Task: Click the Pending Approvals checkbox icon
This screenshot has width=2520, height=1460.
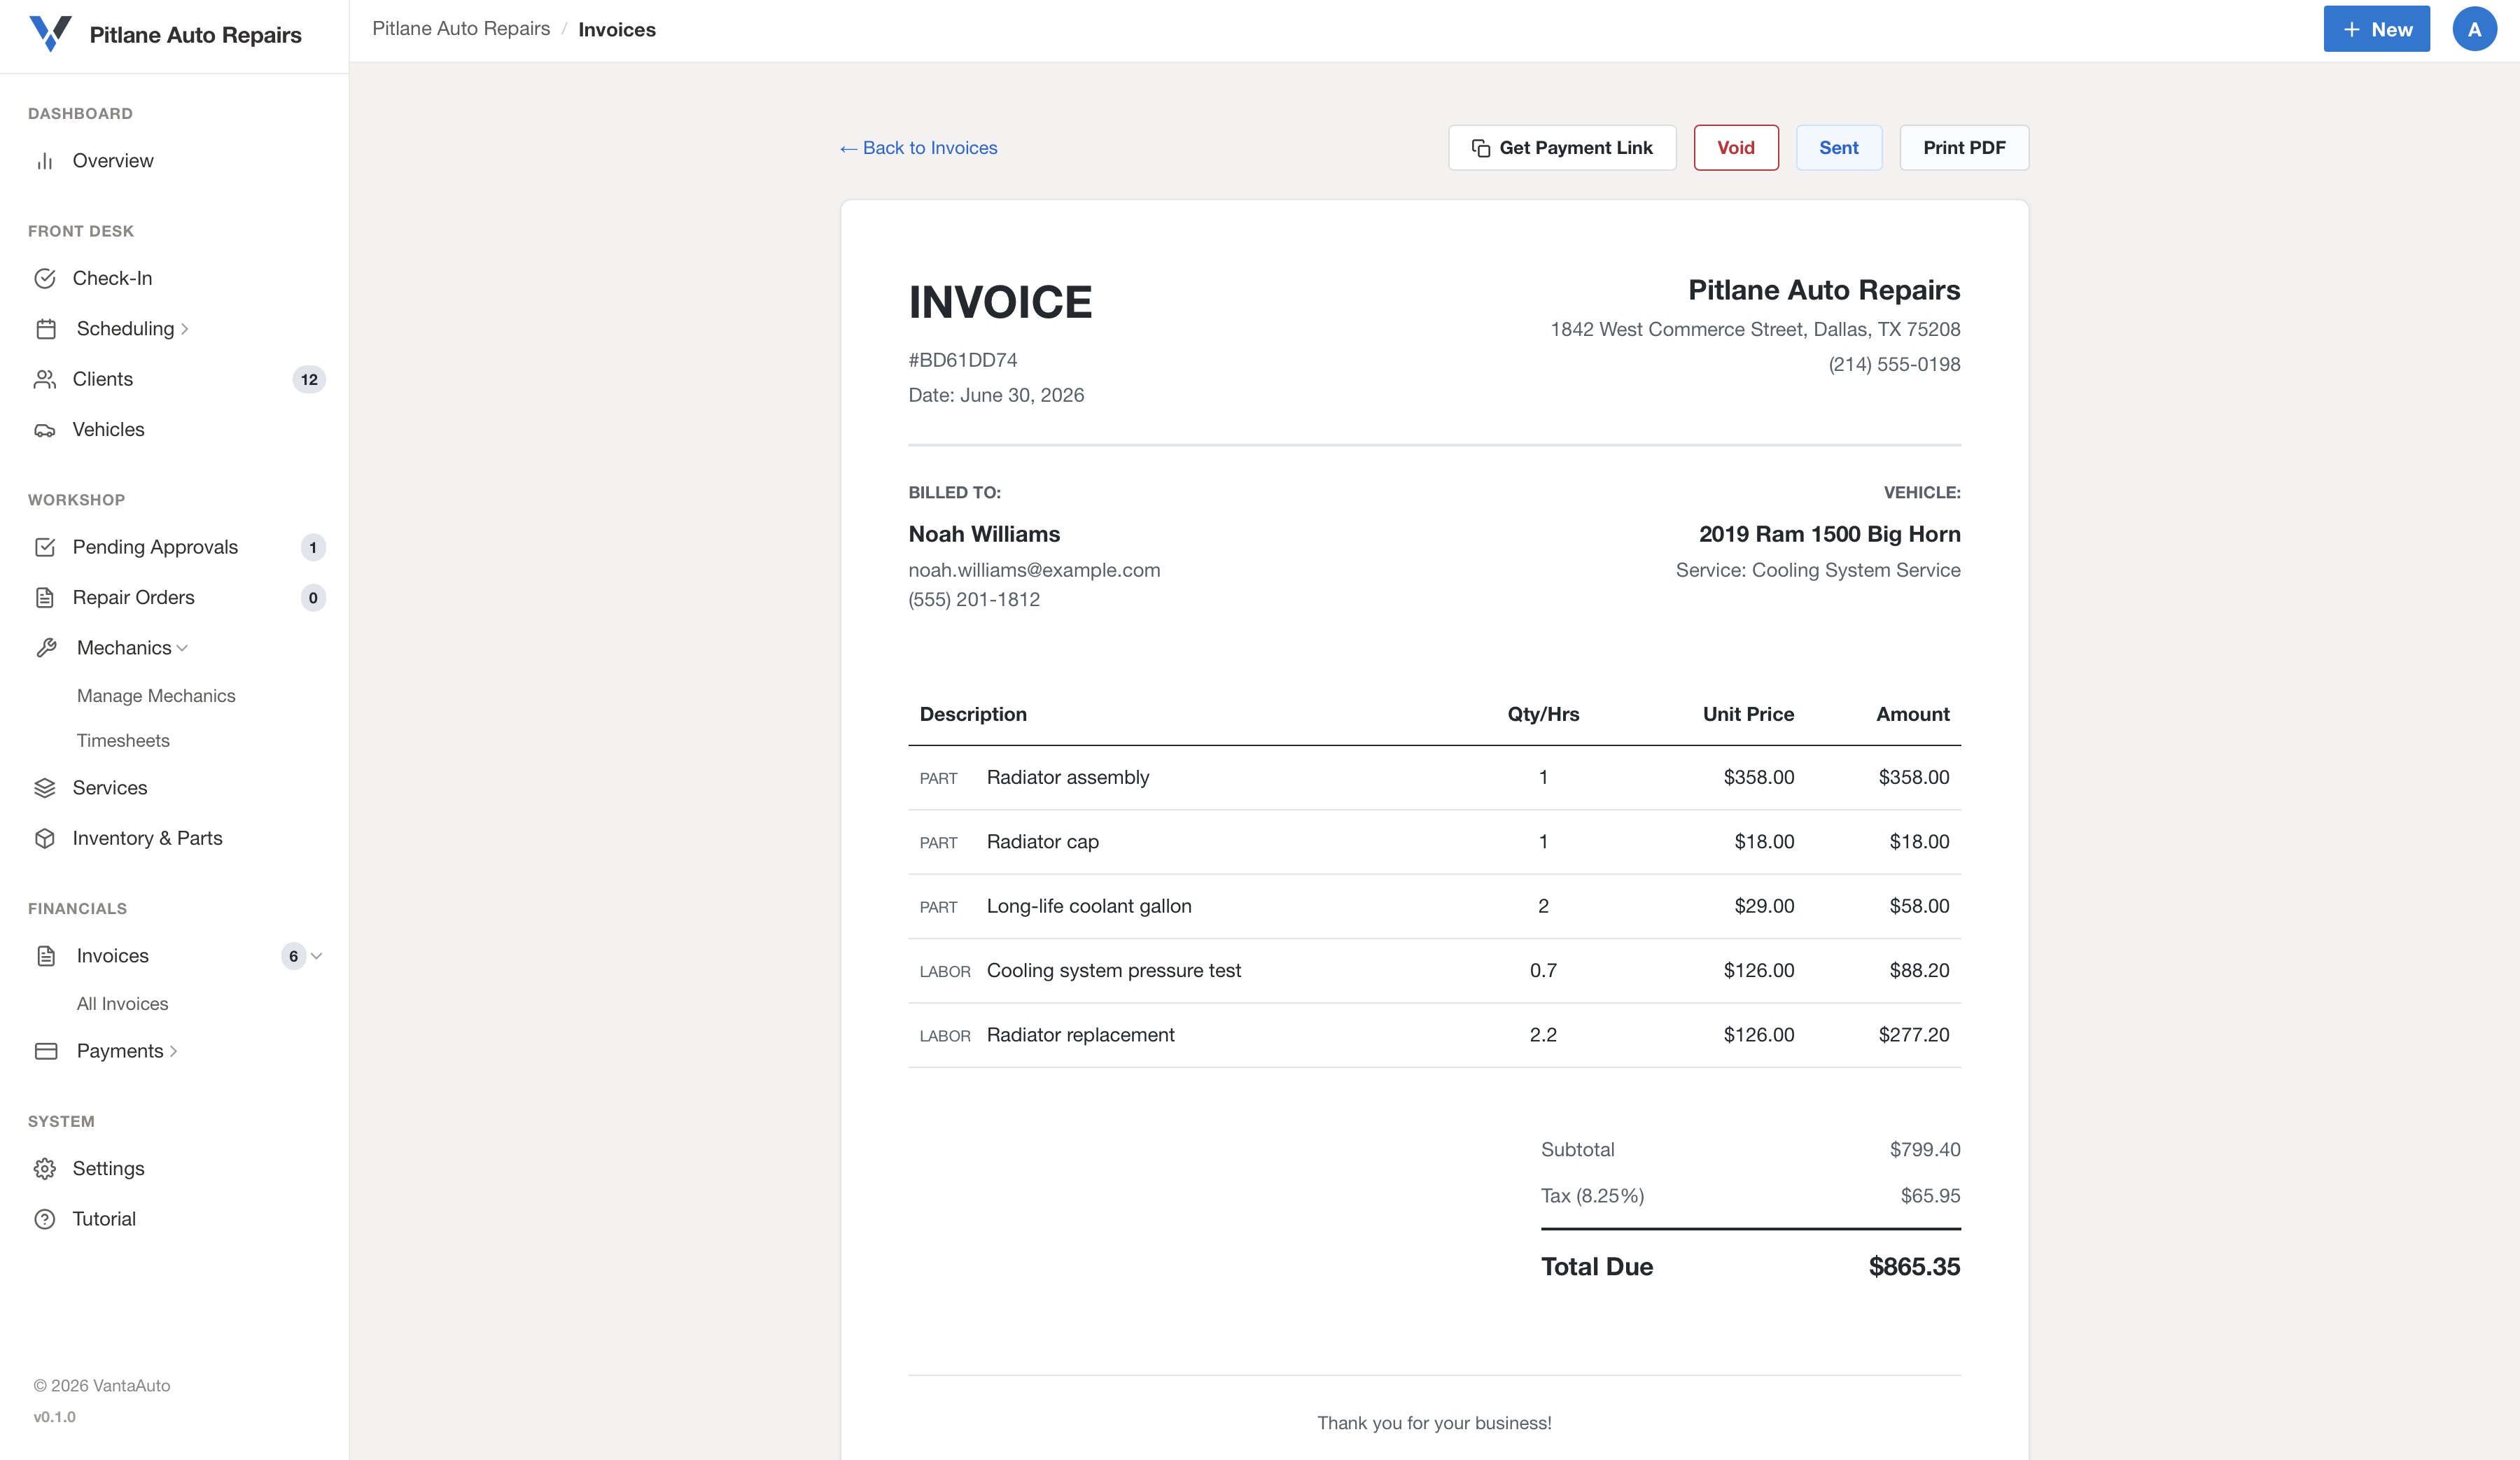Action: (x=45, y=547)
